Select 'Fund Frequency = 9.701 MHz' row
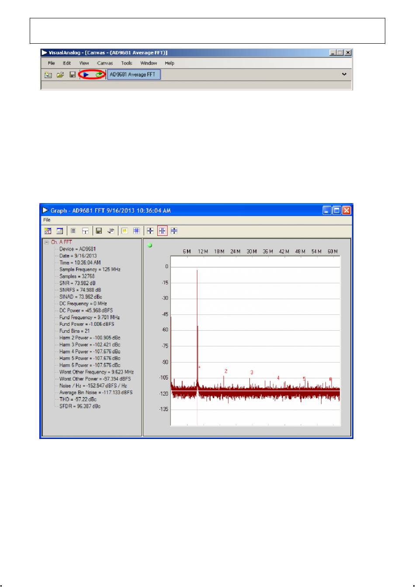The image size is (415, 587). [90, 318]
